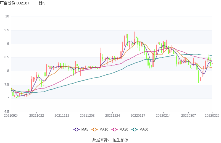Click the 10 price label on the y-axis

(7, 17)
